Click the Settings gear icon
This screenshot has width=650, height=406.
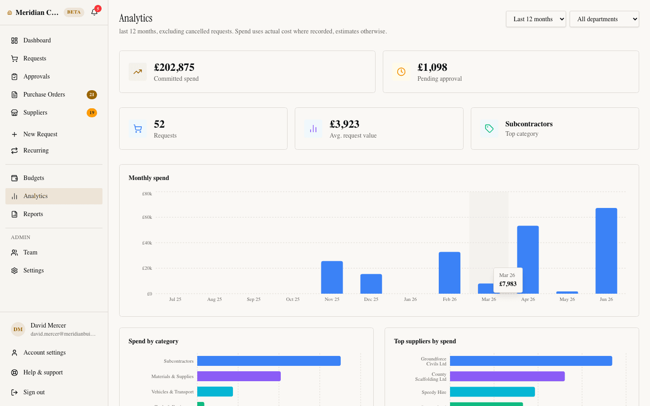pyautogui.click(x=14, y=271)
